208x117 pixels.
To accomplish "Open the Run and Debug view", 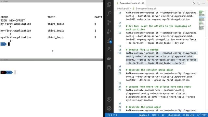I will tap(109, 32).
